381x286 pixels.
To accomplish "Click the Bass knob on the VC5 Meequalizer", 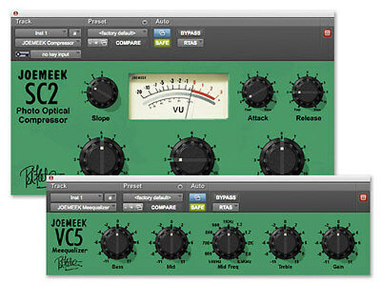I will point(117,243).
